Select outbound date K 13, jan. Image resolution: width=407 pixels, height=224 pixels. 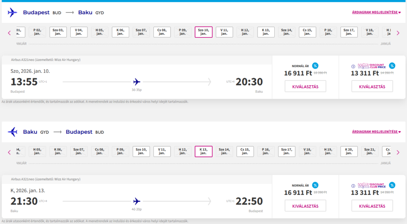coord(266,32)
